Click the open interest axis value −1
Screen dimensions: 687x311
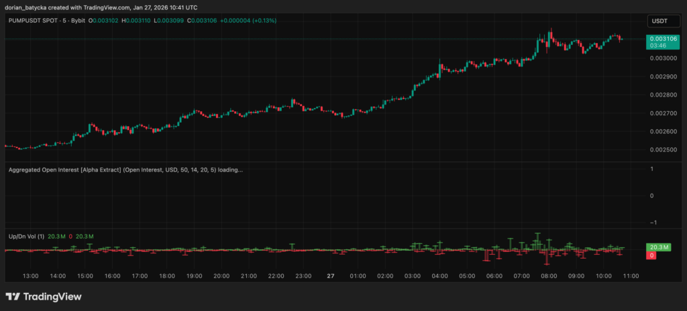click(x=651, y=222)
